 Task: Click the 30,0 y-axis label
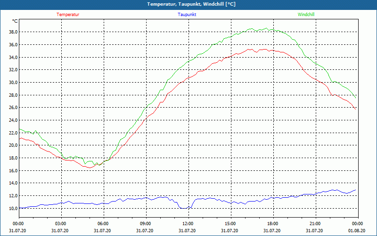(x=13, y=82)
